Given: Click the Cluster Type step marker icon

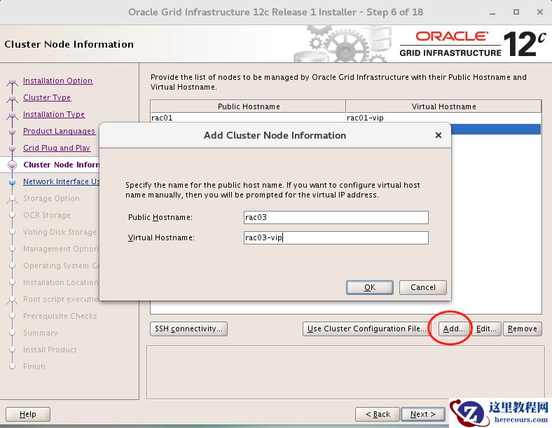Looking at the screenshot, I should point(13,98).
